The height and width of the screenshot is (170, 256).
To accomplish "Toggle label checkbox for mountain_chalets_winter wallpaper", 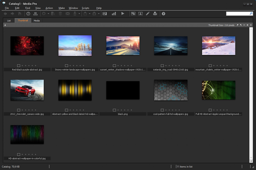I will 210,66.
